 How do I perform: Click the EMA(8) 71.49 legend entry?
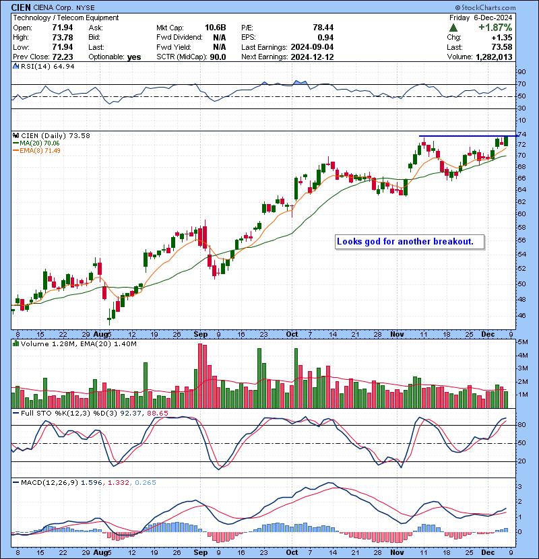point(37,151)
